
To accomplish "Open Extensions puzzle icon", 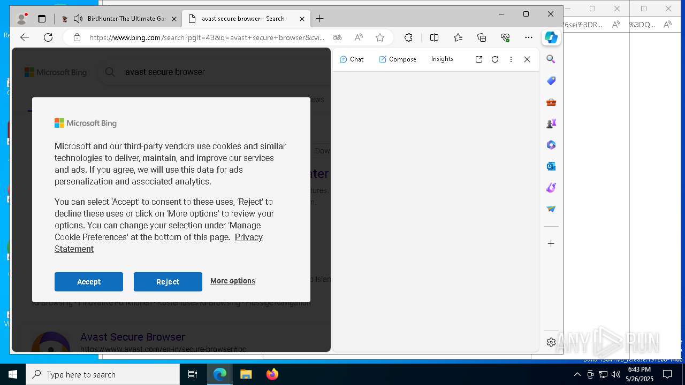I will point(408,37).
